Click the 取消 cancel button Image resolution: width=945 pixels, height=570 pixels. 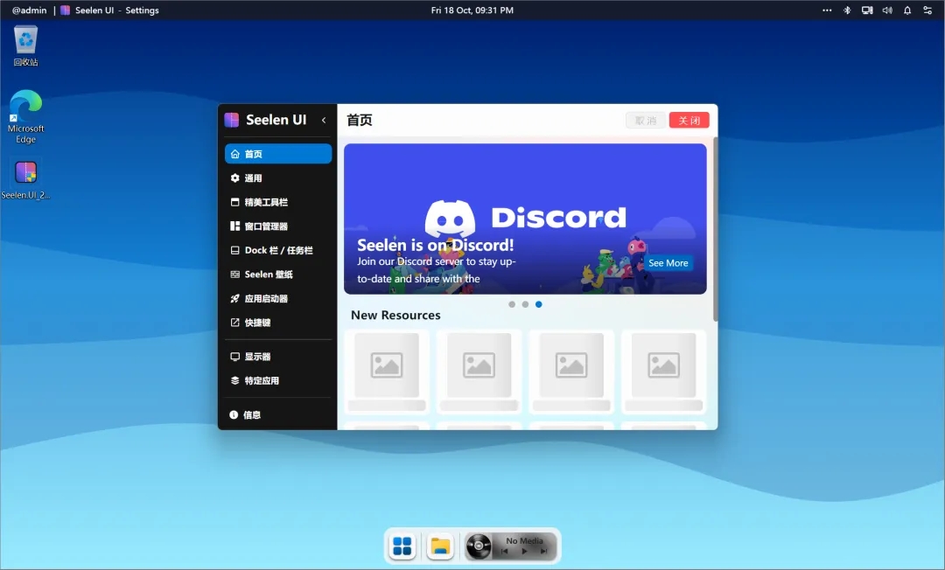645,120
